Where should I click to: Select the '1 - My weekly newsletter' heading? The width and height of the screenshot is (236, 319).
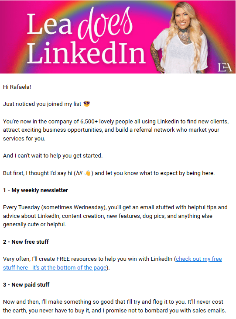(35, 190)
